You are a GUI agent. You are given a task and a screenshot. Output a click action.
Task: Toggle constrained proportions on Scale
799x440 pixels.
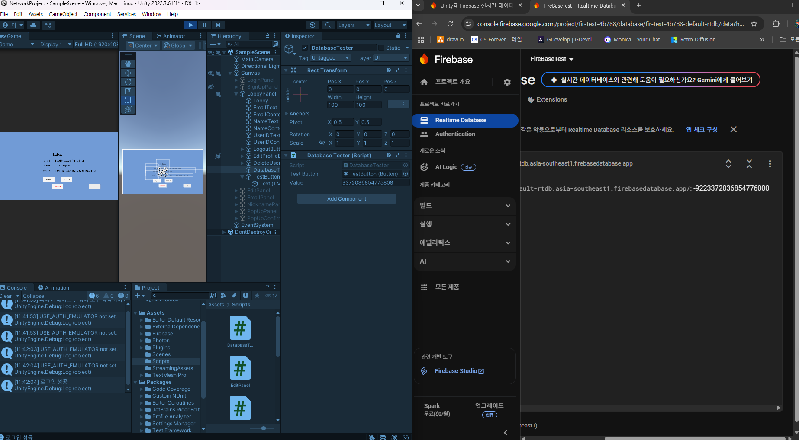(322, 143)
